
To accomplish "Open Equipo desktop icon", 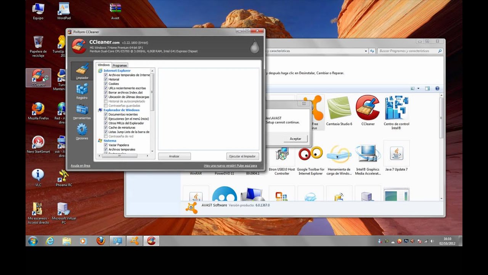I will (38, 11).
